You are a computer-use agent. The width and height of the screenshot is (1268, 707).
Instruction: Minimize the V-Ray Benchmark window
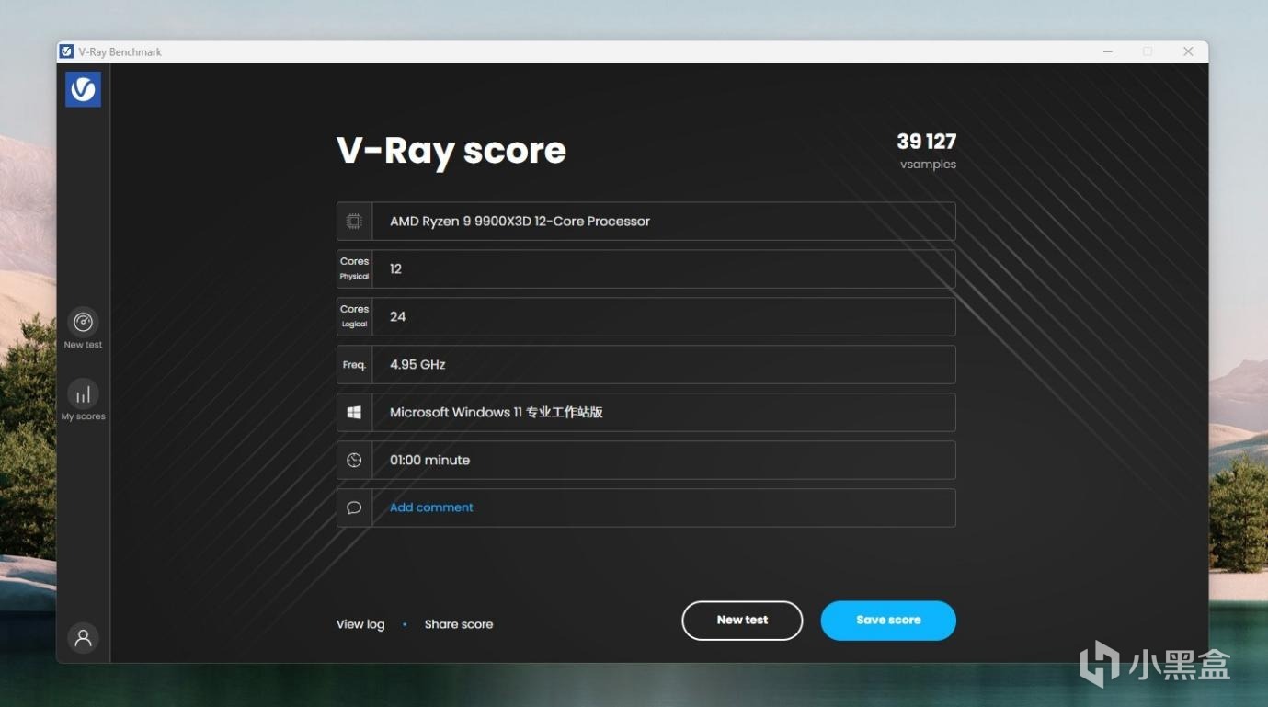[1107, 52]
